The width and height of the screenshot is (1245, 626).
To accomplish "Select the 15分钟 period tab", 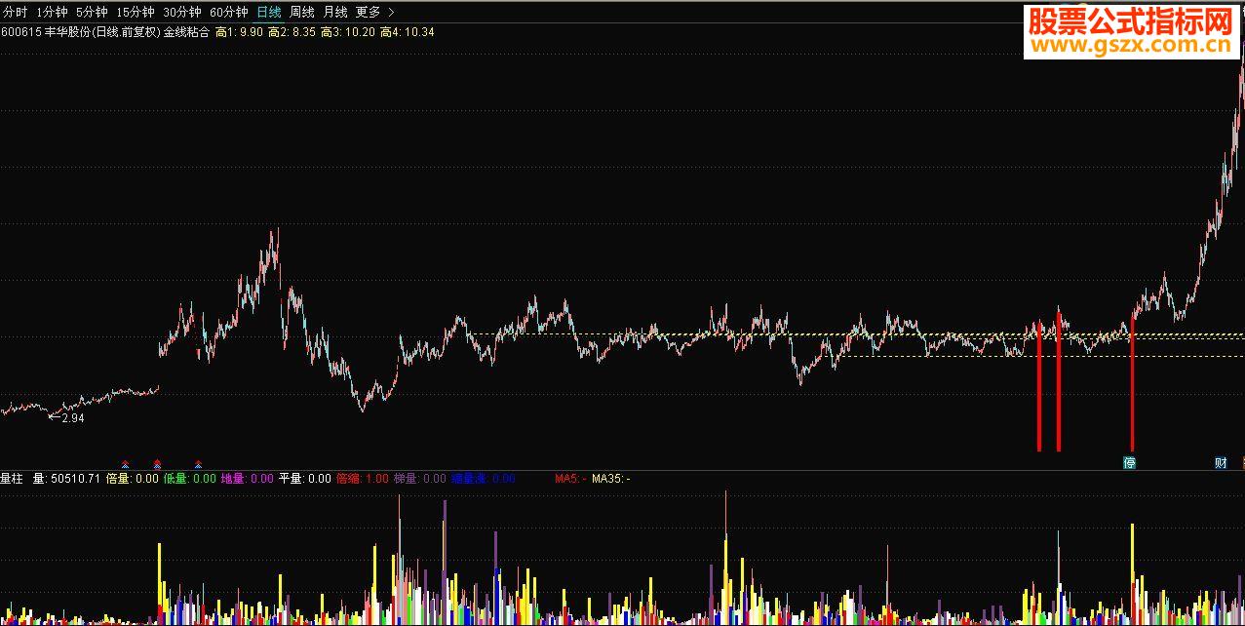I will coord(135,13).
